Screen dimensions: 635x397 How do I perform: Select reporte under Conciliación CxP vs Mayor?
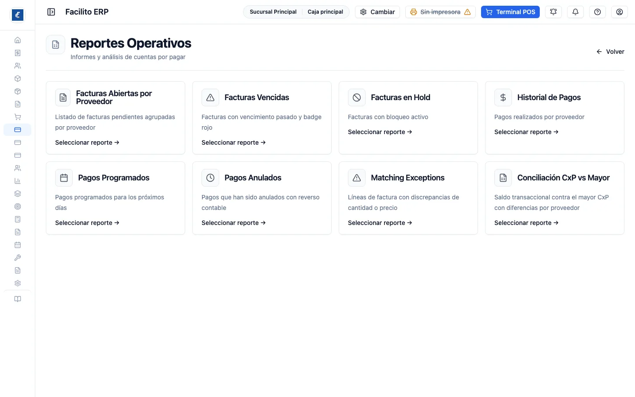527,223
